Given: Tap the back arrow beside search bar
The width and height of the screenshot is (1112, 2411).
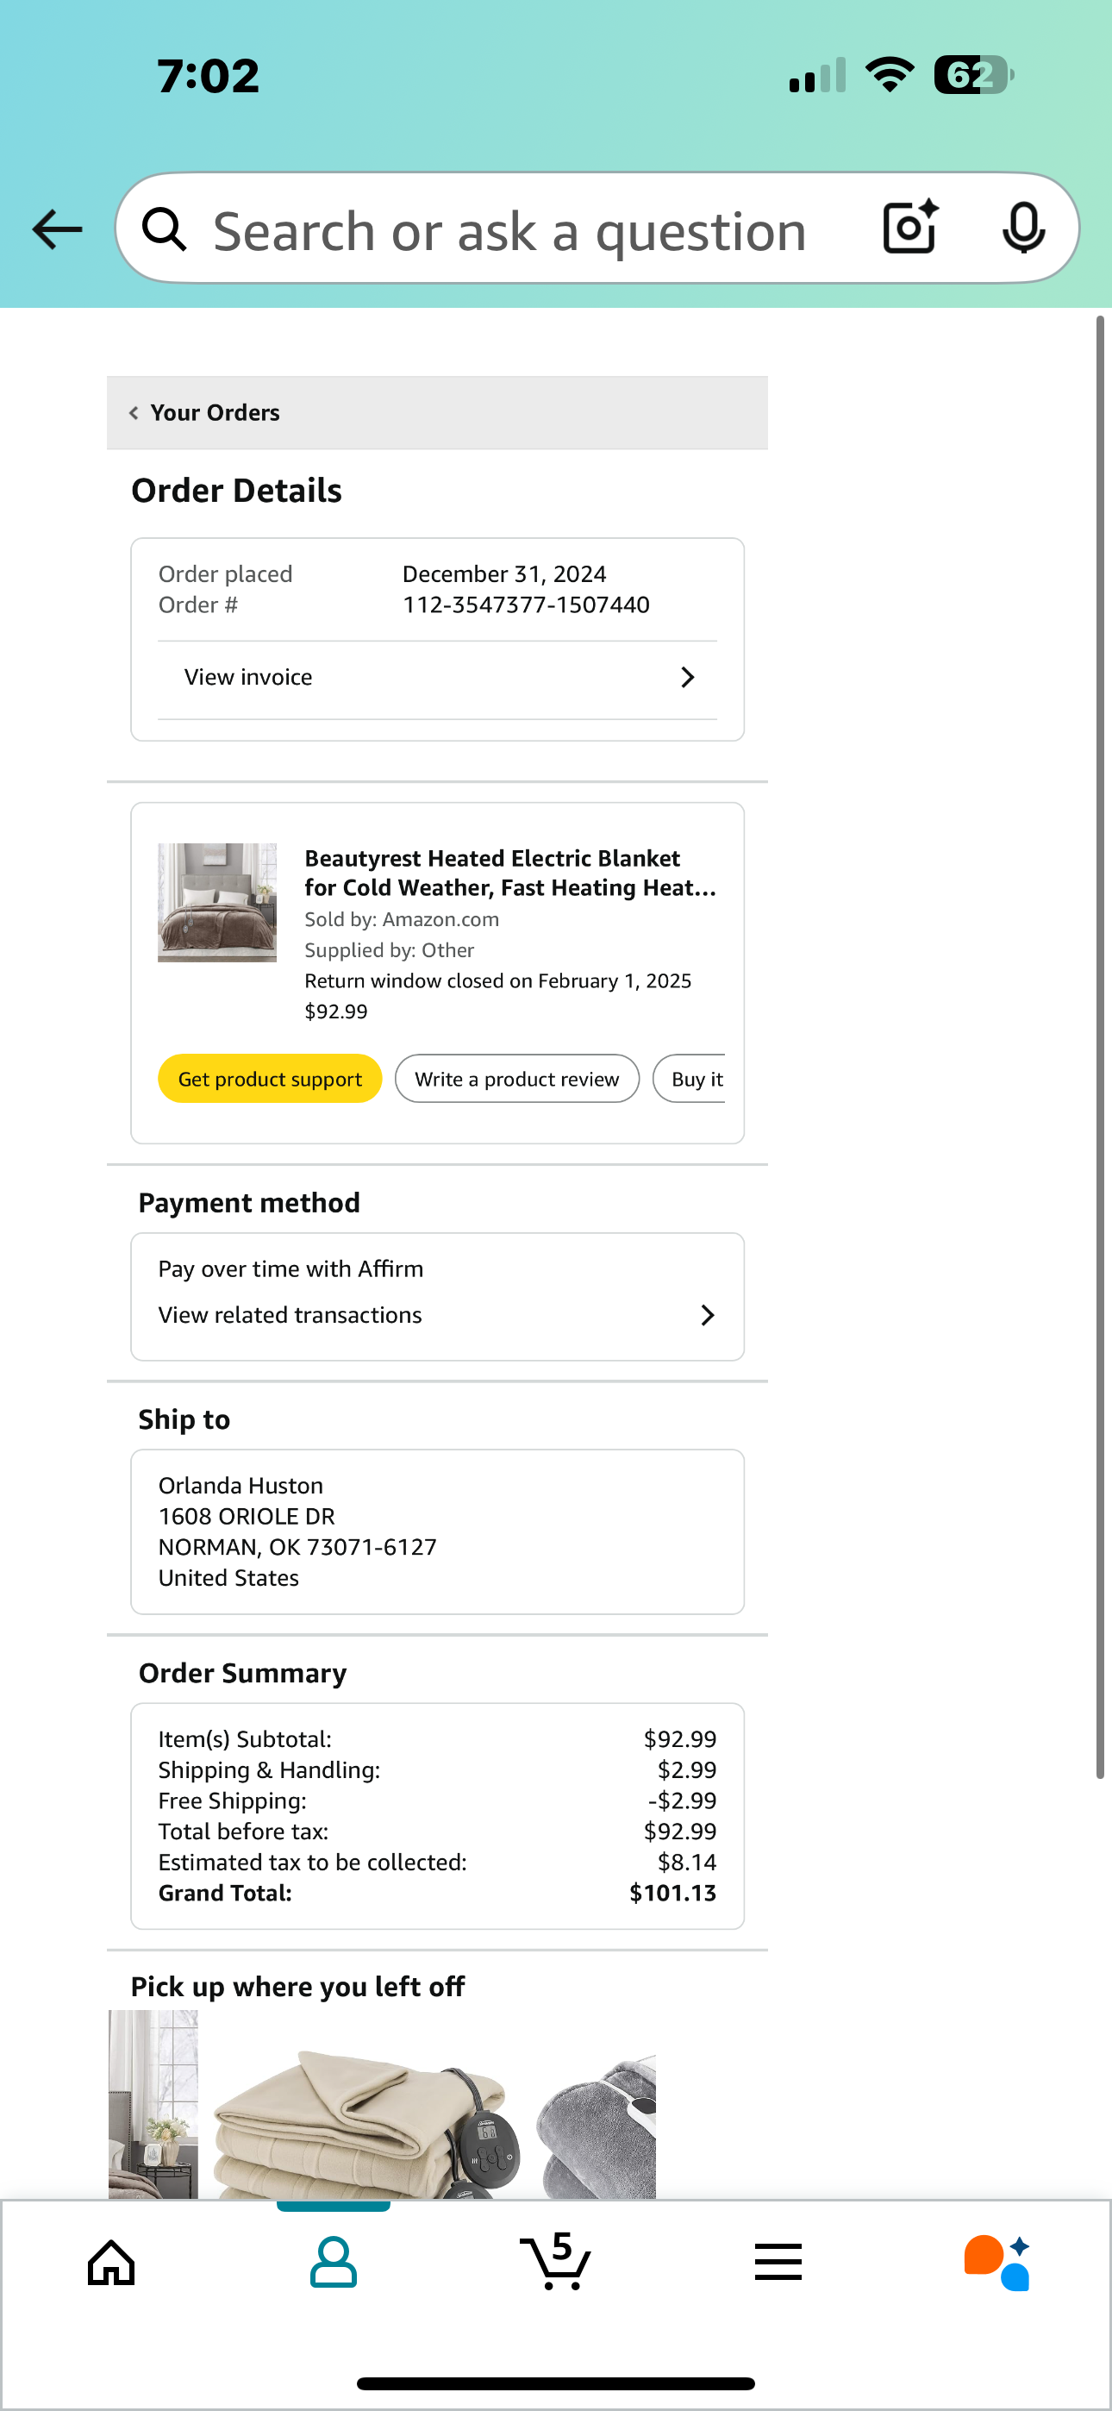Looking at the screenshot, I should [57, 229].
